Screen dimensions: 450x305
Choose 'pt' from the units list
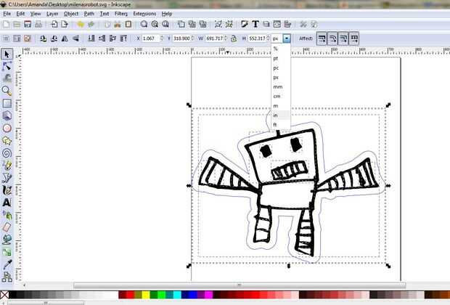click(x=281, y=58)
